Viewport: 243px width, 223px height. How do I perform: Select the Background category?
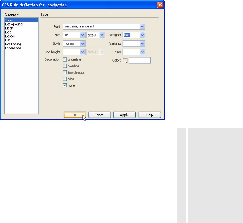14,24
